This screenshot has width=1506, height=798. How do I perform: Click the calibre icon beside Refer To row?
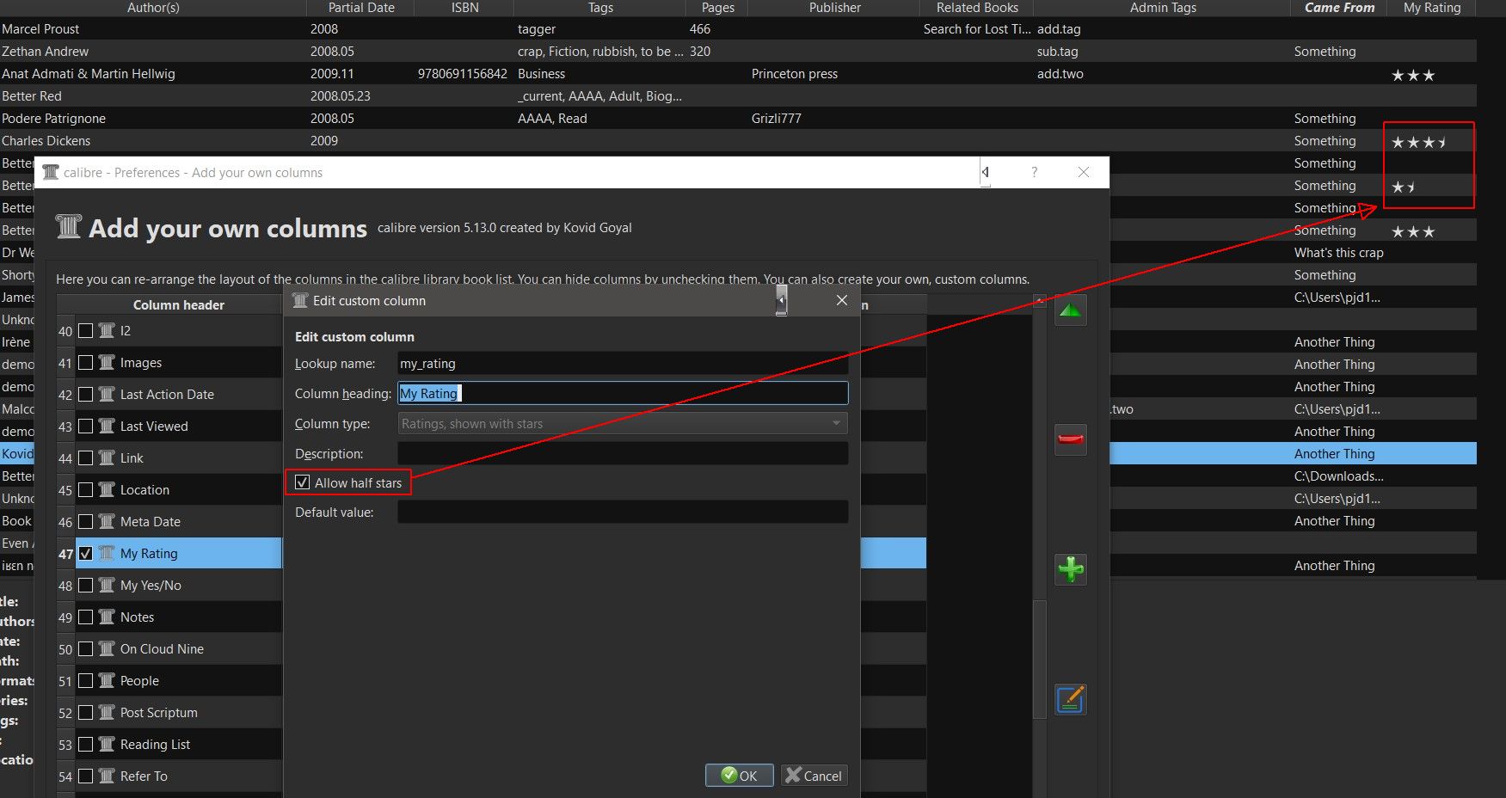click(107, 776)
